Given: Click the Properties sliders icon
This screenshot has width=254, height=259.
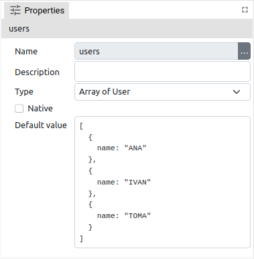Looking at the screenshot, I should coord(15,10).
